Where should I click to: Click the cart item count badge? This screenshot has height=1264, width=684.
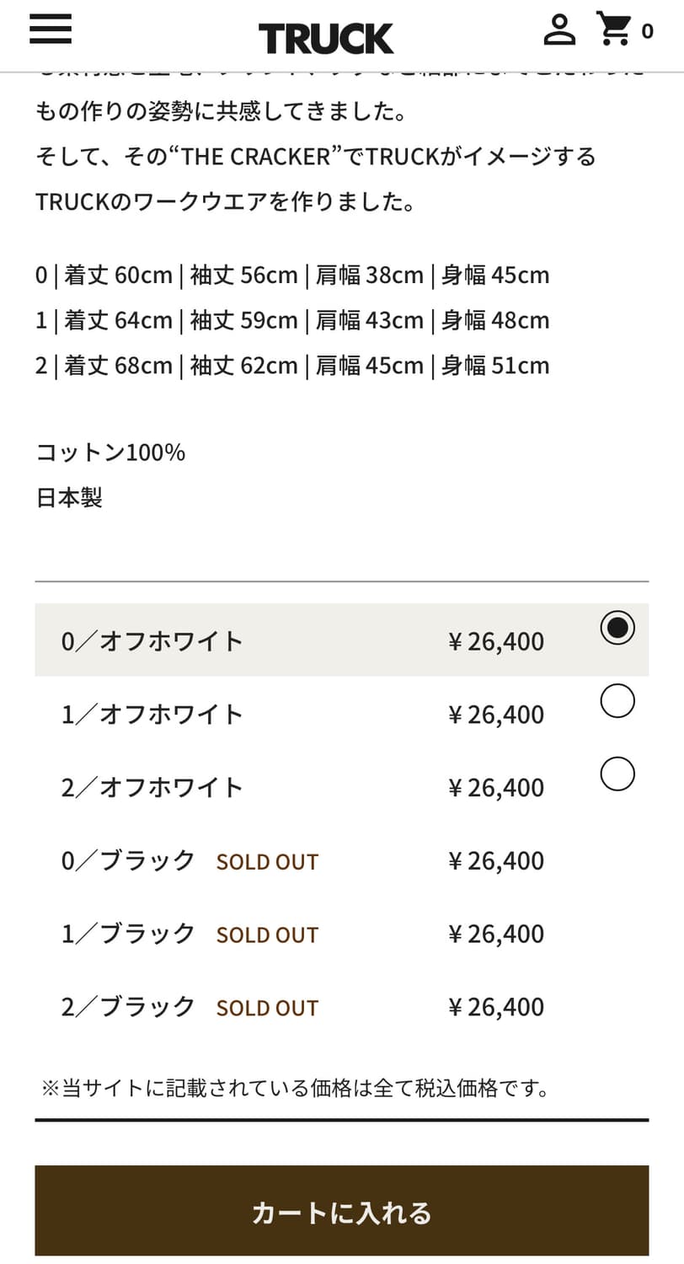(647, 32)
